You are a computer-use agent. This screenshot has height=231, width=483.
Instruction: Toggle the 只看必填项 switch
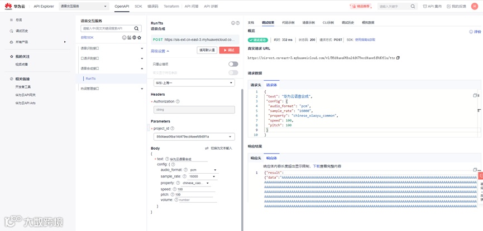click(x=233, y=64)
